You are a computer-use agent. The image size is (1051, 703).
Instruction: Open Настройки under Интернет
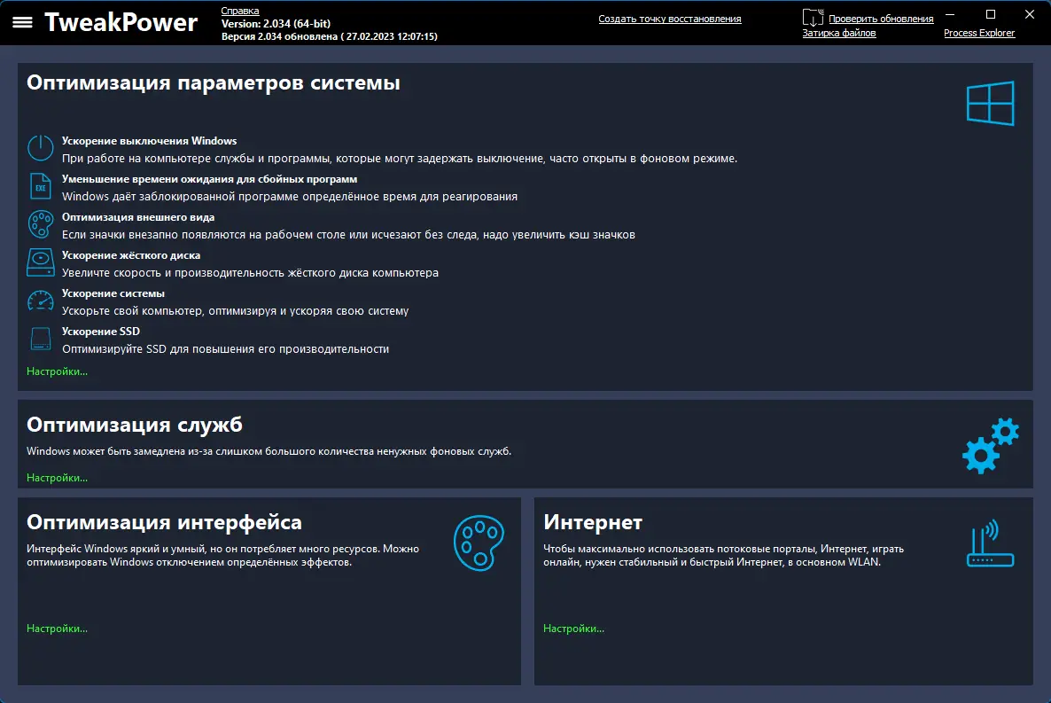(x=573, y=629)
